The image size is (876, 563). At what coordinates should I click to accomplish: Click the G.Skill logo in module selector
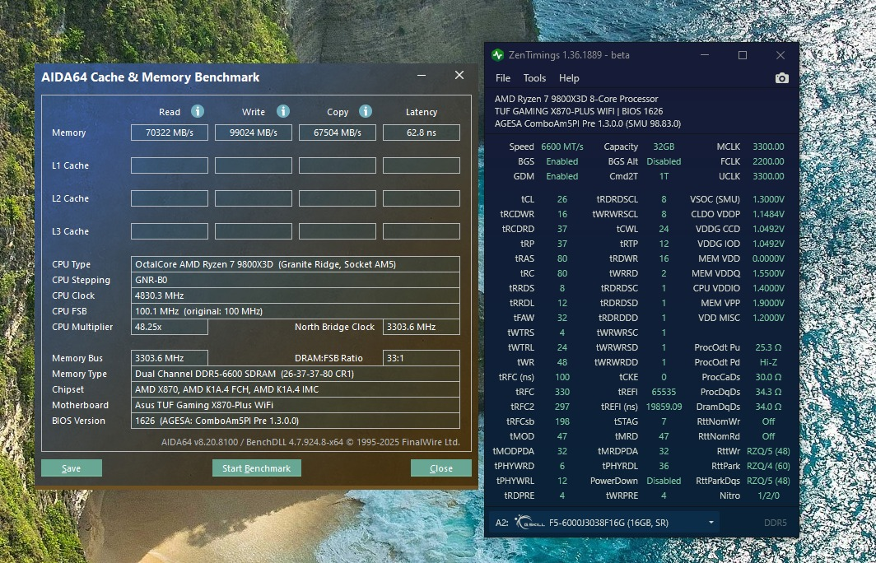[x=529, y=523]
